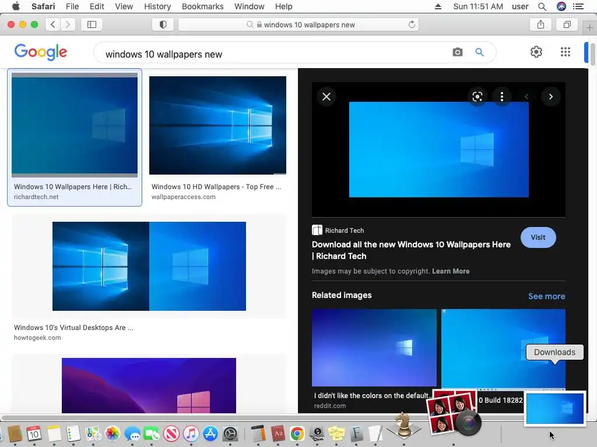Open the Notes app in Dock
597x447 pixels.
click(54, 433)
